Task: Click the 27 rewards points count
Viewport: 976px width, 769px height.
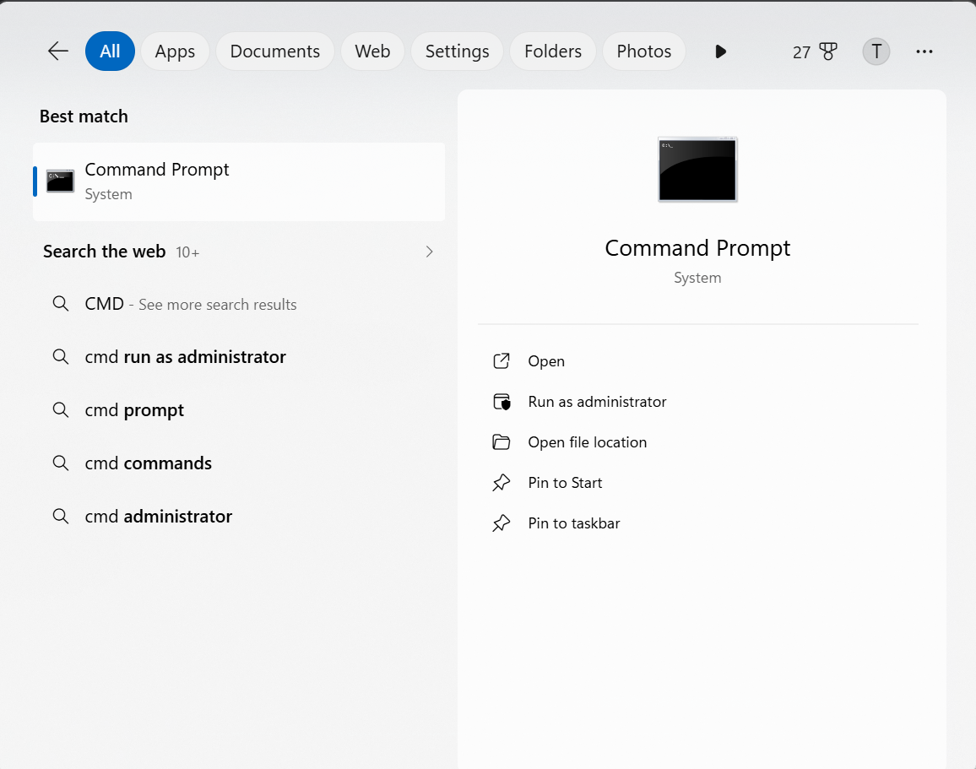Action: click(801, 52)
